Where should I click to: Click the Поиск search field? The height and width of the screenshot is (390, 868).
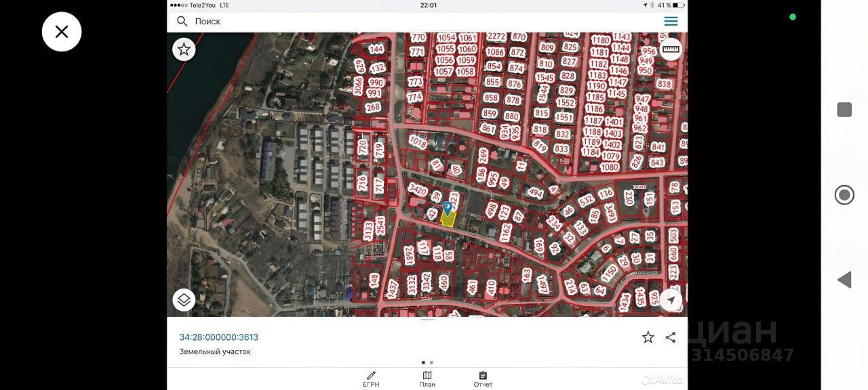420,22
